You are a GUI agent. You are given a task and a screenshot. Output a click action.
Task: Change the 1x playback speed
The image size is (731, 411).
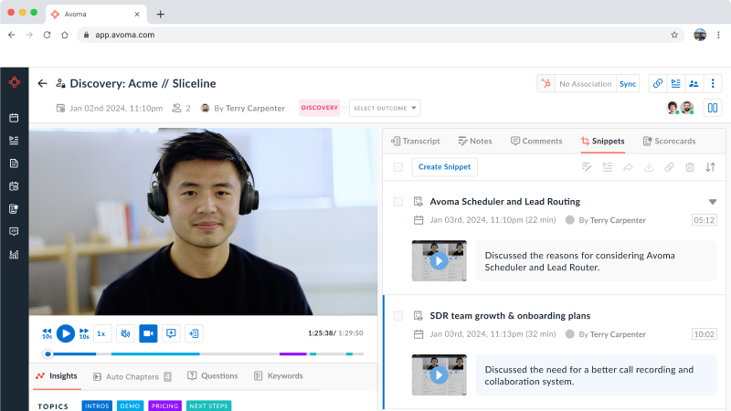pyautogui.click(x=101, y=333)
